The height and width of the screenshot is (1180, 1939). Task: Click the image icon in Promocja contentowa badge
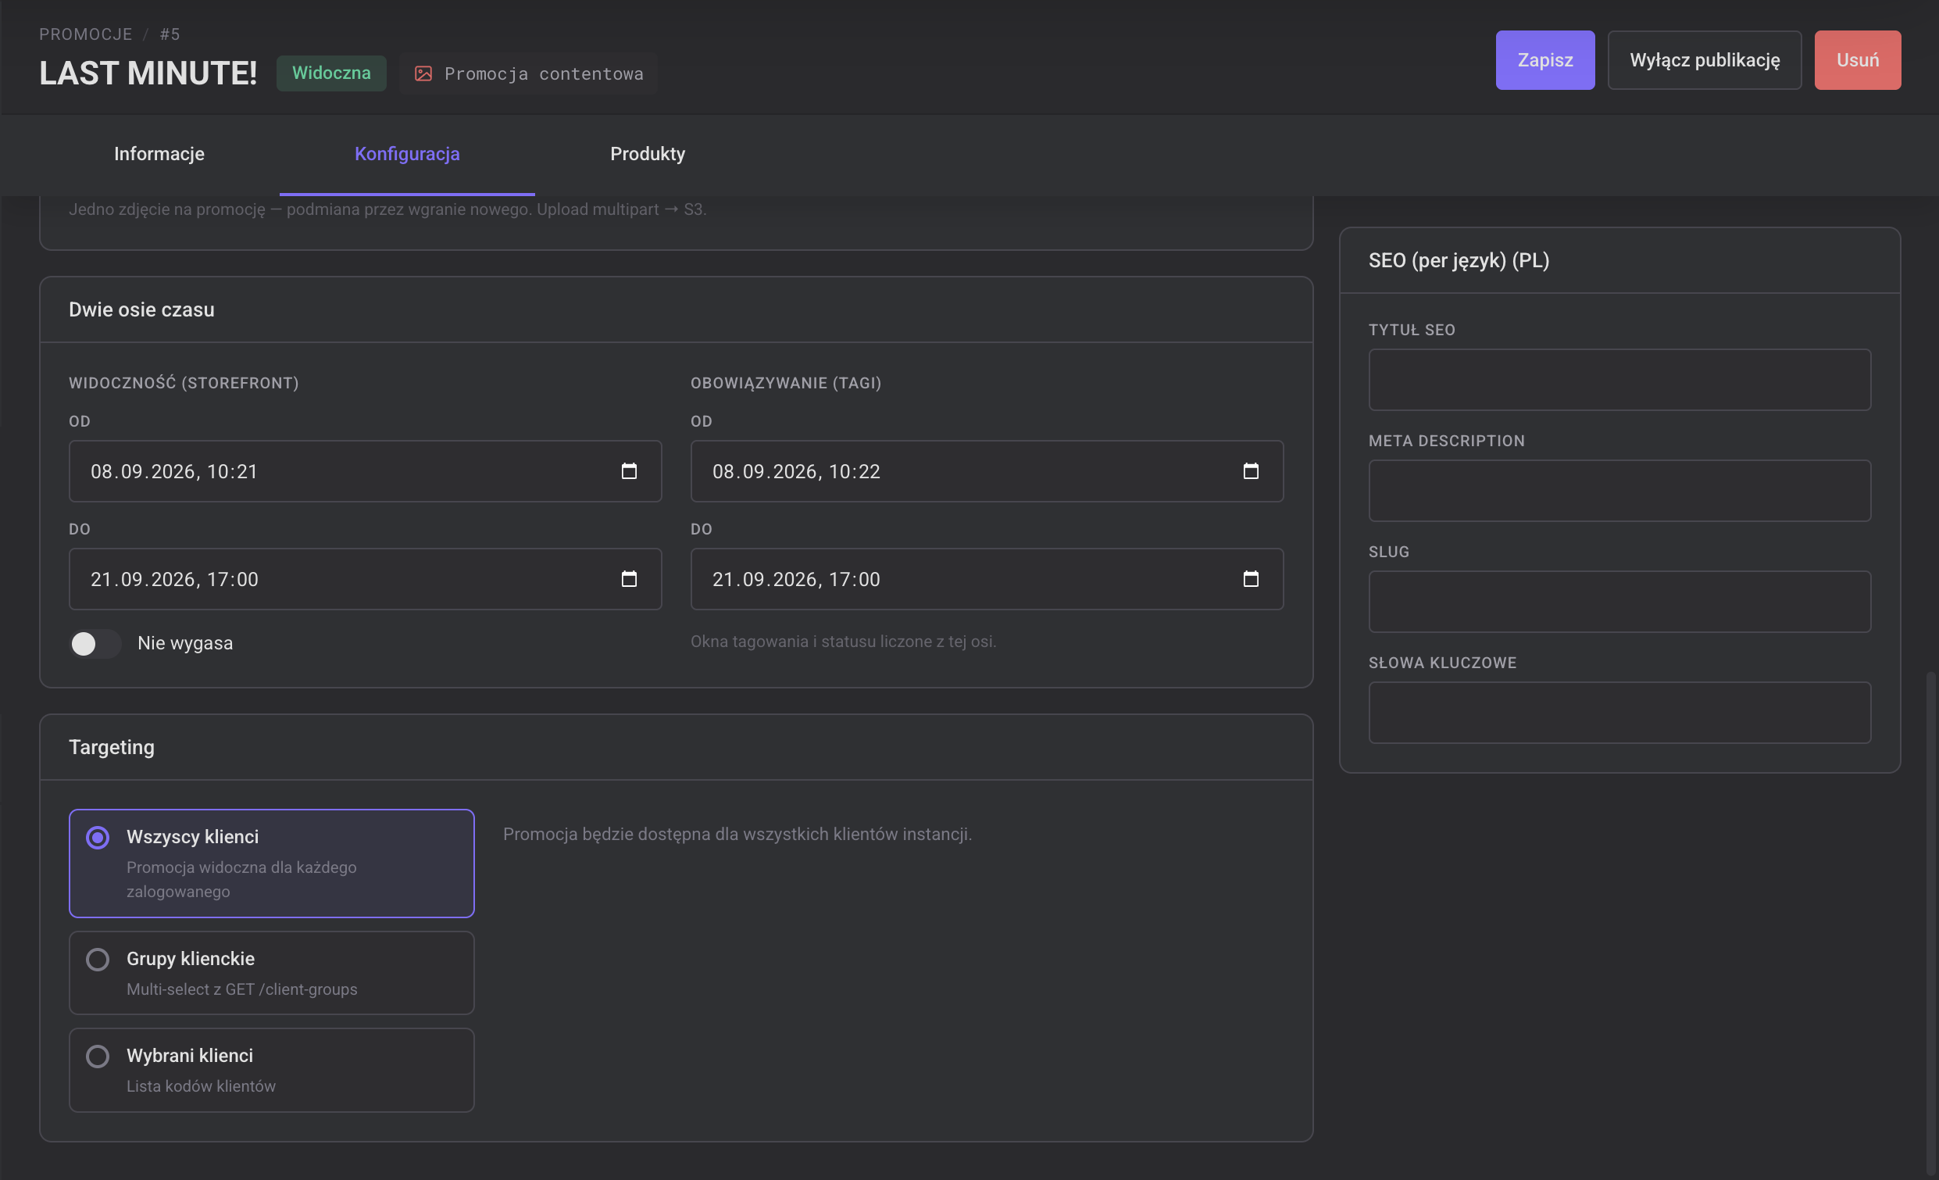point(423,73)
